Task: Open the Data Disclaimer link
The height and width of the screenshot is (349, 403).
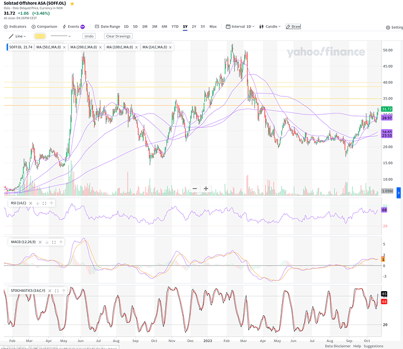Action: point(338,346)
